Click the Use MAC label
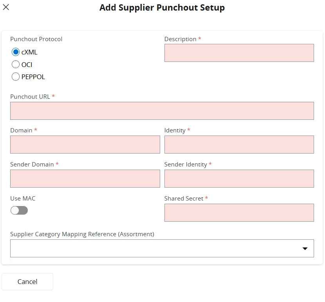 coord(23,198)
